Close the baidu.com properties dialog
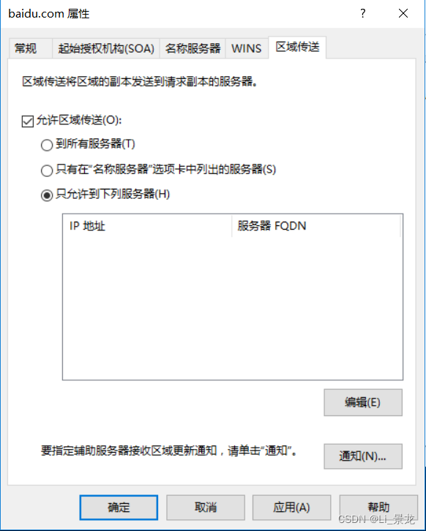Image resolution: width=426 pixels, height=531 pixels. pos(403,14)
